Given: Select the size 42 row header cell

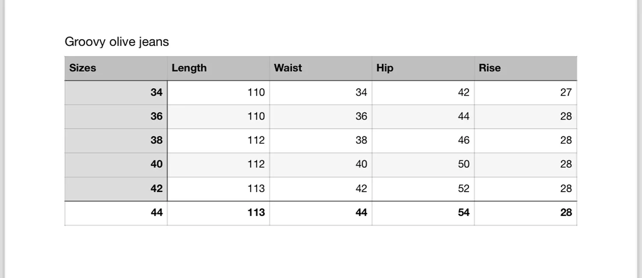Looking at the screenshot, I should tap(116, 189).
